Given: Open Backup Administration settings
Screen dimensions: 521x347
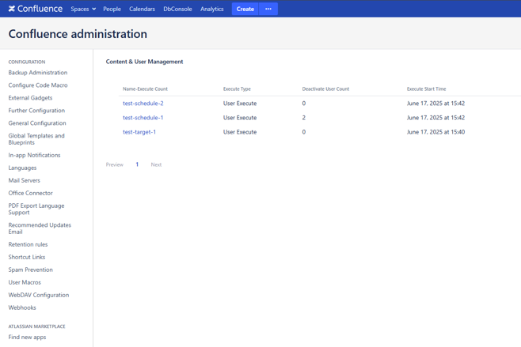Looking at the screenshot, I should 38,72.
